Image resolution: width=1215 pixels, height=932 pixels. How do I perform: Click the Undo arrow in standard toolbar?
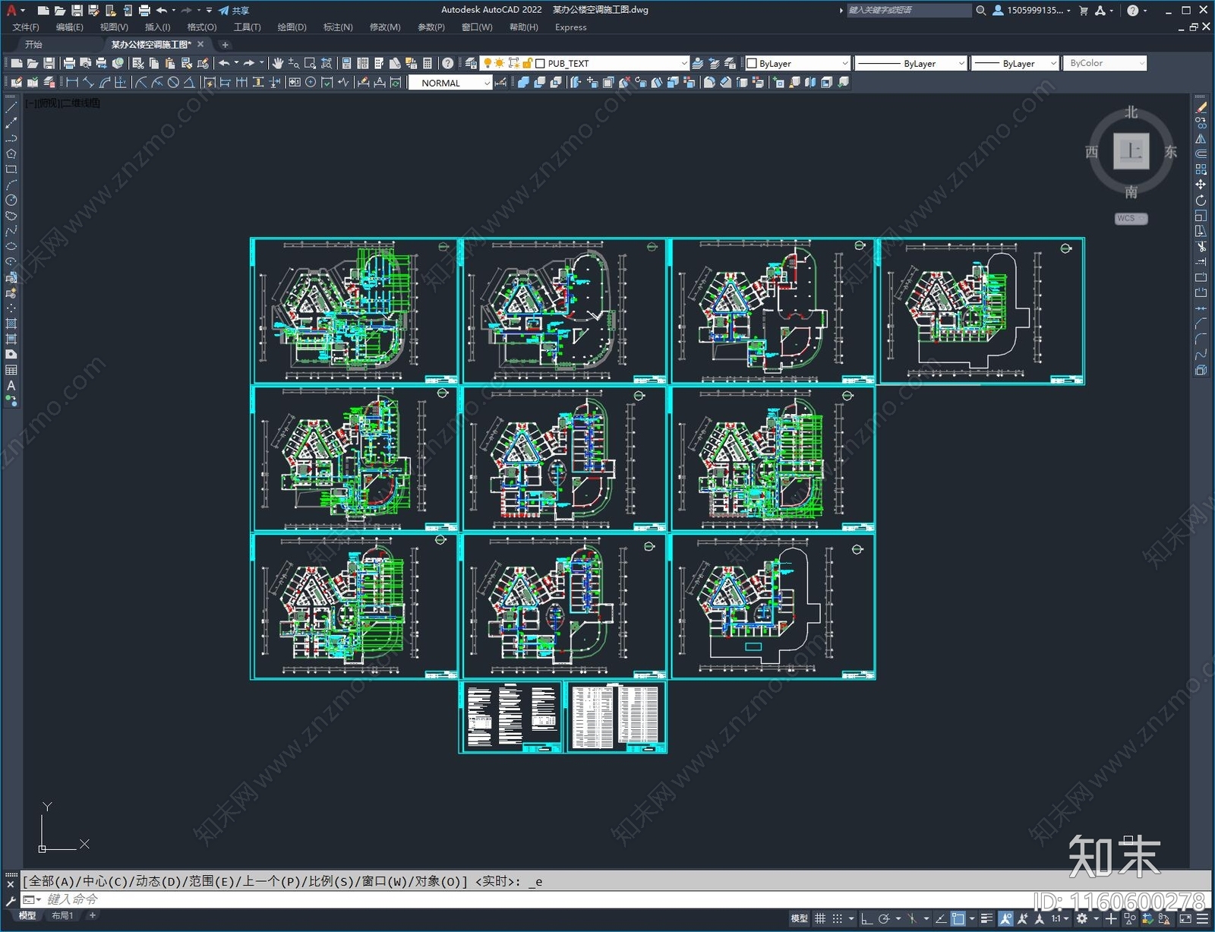click(224, 63)
